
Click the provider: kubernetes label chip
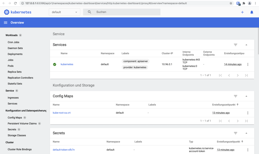[x=135, y=67]
